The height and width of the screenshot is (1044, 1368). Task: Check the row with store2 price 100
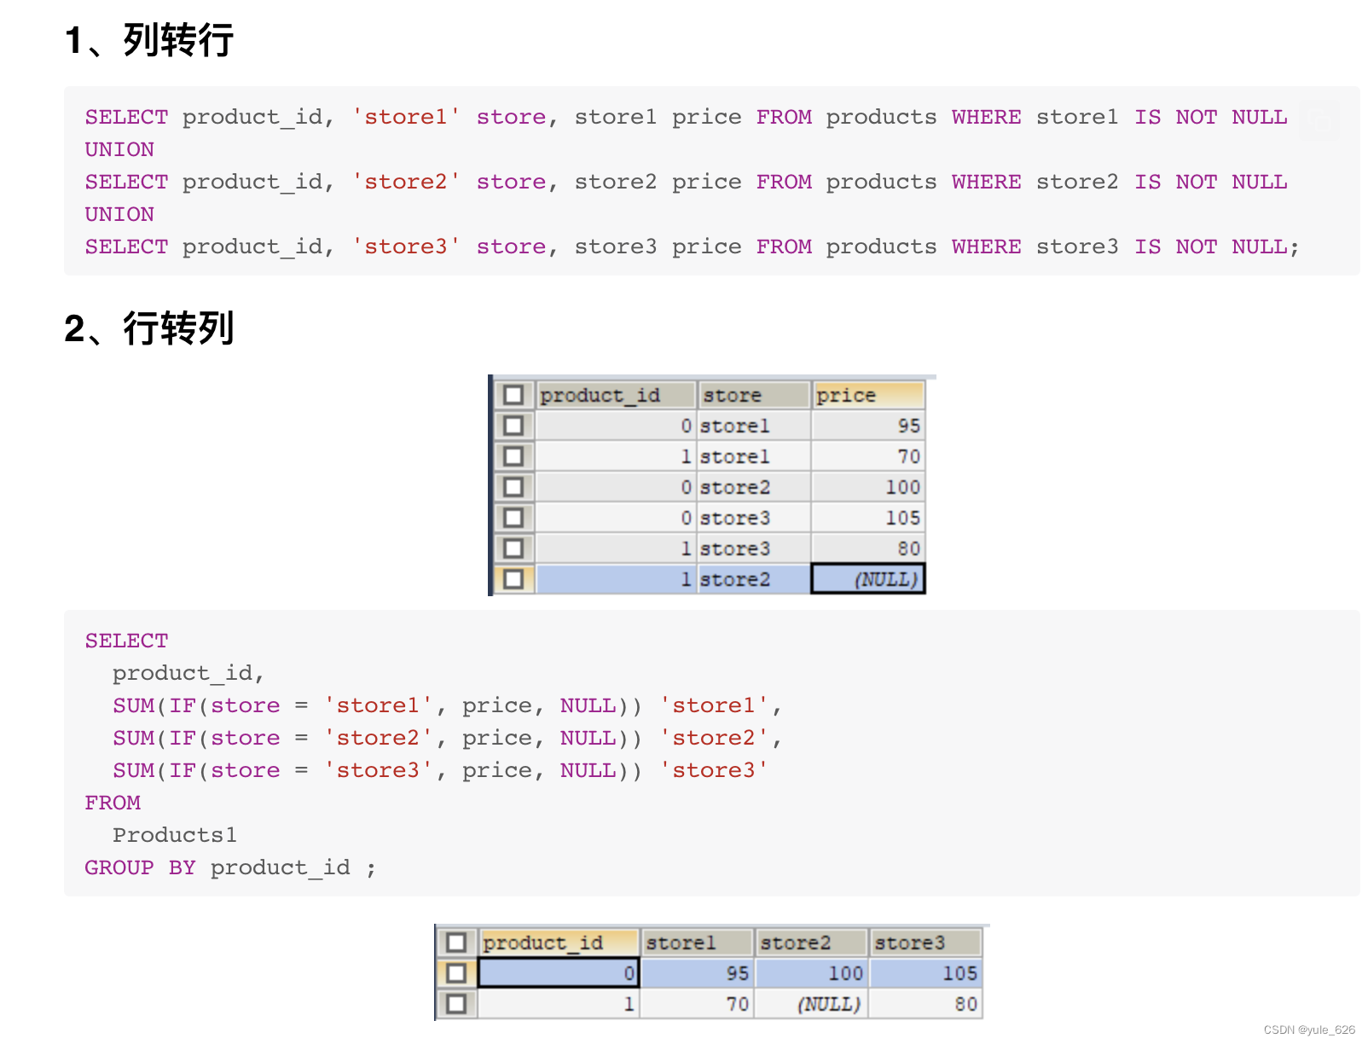point(513,487)
